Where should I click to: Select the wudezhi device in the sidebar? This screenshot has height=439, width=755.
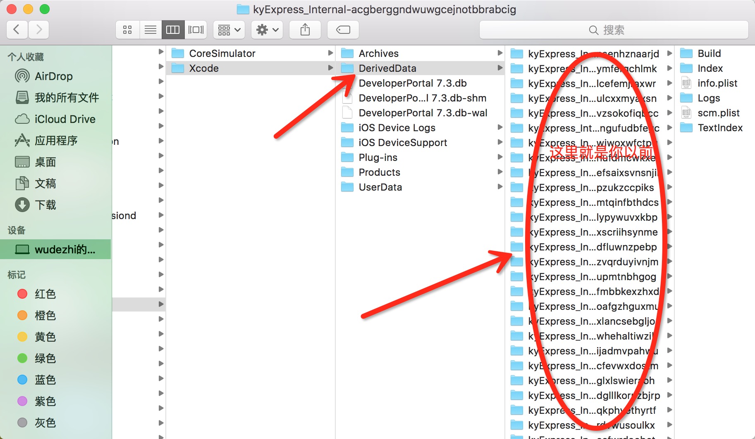pos(55,249)
